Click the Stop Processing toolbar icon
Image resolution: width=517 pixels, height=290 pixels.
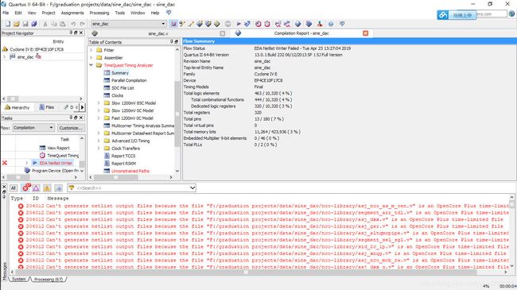[227, 24]
